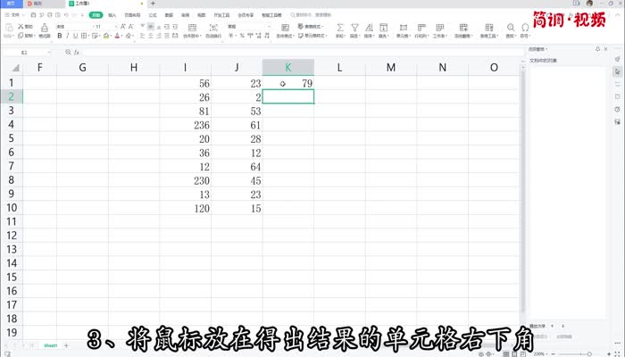This screenshot has width=625, height=357.
Task: Click the Filter (筛选) funnel icon
Action: pyautogui.click(x=356, y=27)
